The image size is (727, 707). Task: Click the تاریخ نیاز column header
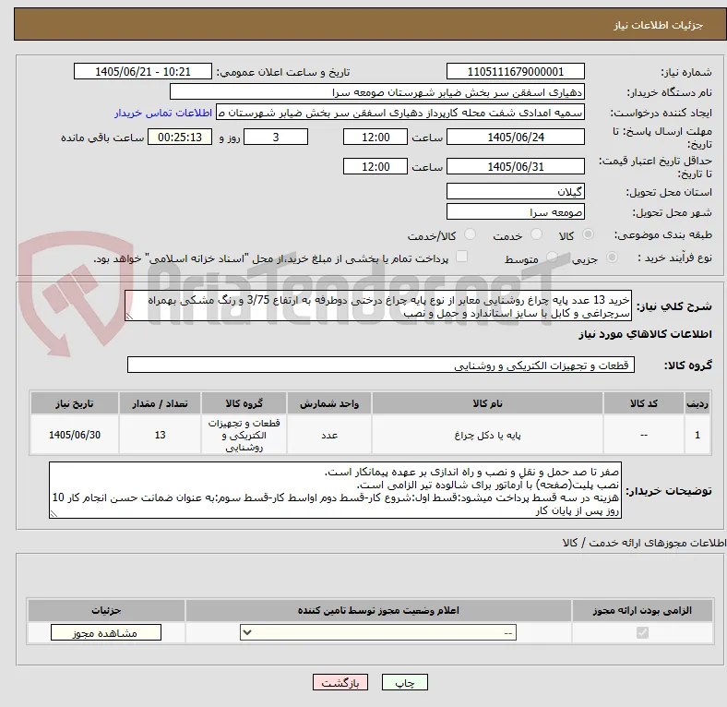(x=75, y=403)
